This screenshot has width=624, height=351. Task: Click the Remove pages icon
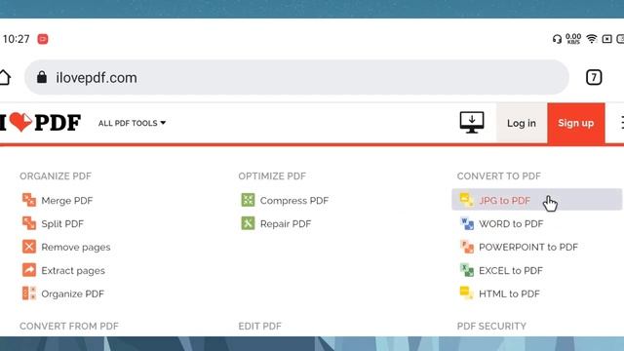tap(29, 247)
